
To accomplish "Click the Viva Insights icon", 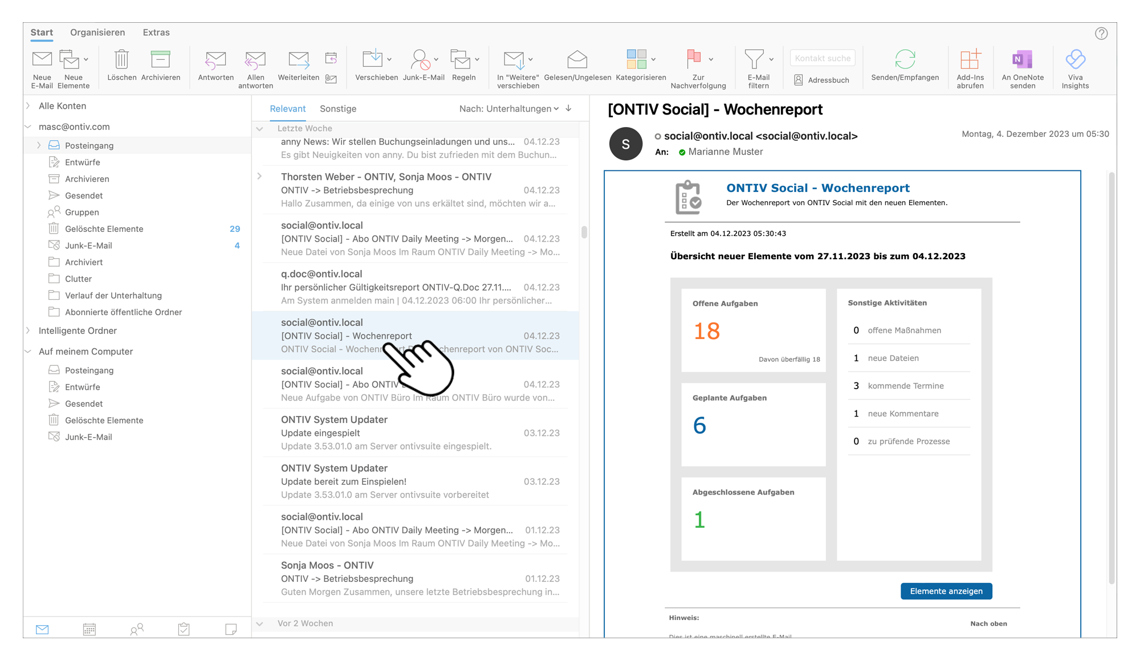I will click(x=1075, y=59).
